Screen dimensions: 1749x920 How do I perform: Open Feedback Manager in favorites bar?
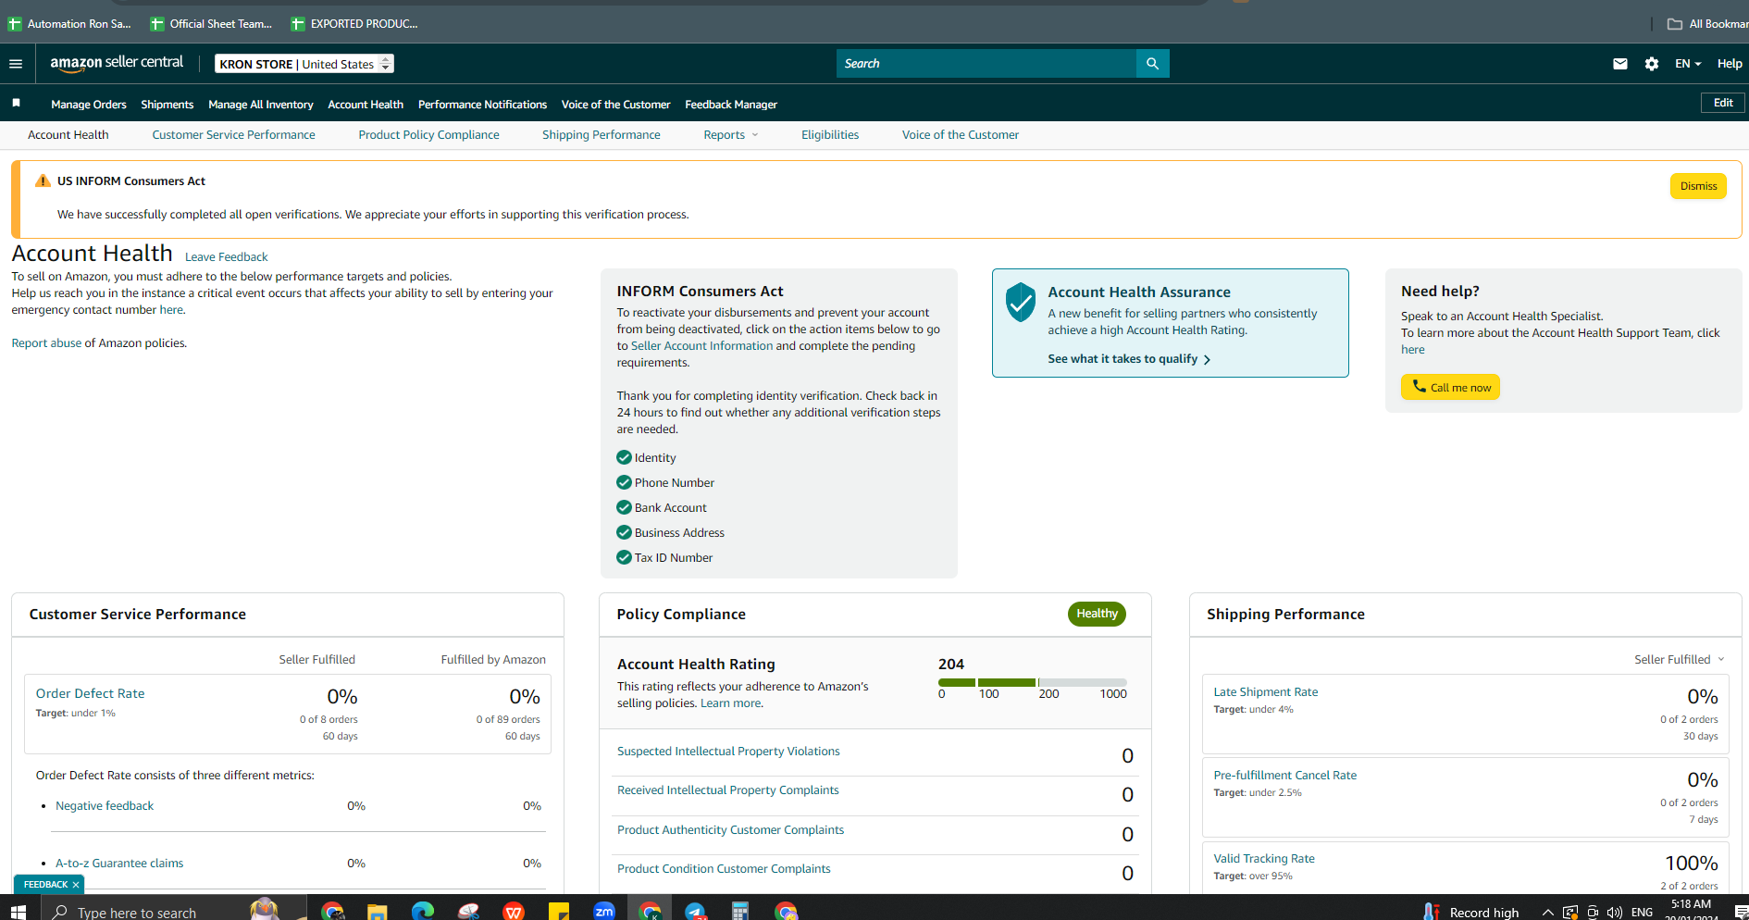point(731,105)
